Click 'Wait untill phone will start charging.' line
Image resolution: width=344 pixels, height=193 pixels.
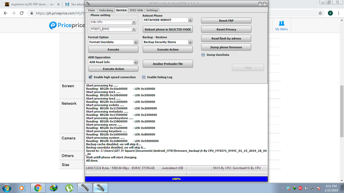(112, 157)
